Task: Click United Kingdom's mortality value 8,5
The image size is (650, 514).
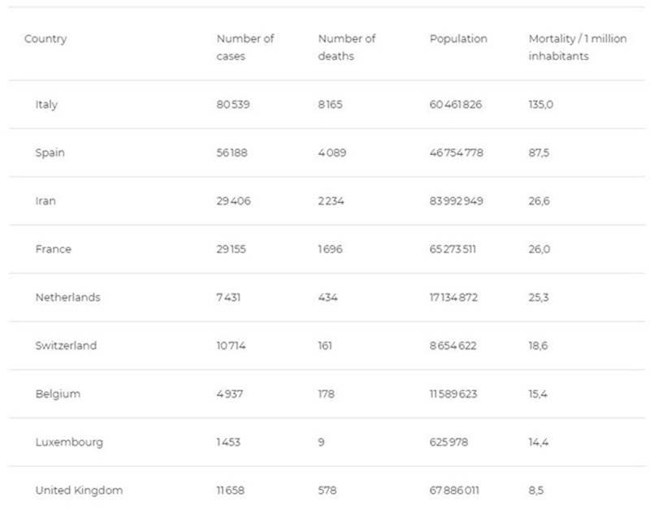Action: coord(536,490)
